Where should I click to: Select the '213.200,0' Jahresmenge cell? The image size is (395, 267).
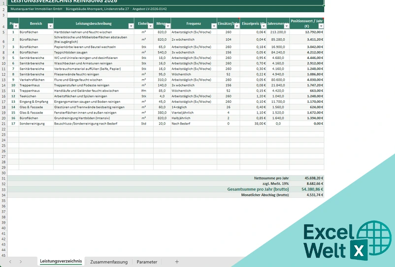coord(278,32)
